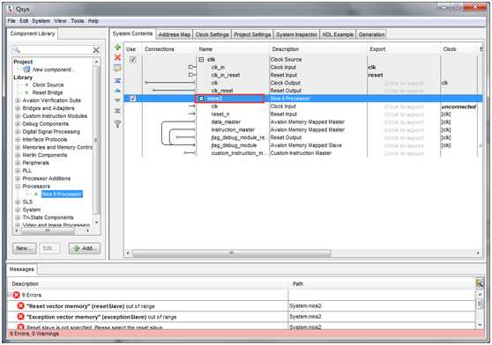492x345 pixels.
Task: Select Reset Bridge in library tree
Action: (x=48, y=92)
